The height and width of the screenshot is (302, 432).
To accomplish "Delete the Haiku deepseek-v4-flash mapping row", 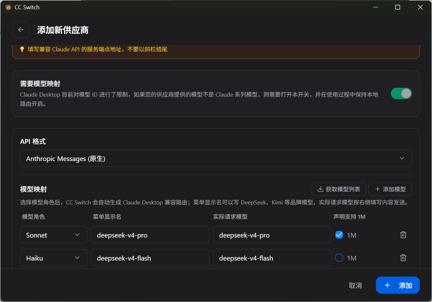I will point(403,258).
